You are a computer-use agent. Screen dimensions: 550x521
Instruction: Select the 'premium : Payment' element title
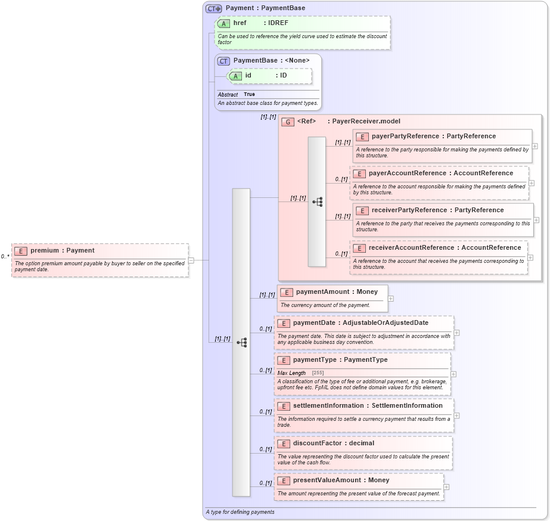click(63, 250)
